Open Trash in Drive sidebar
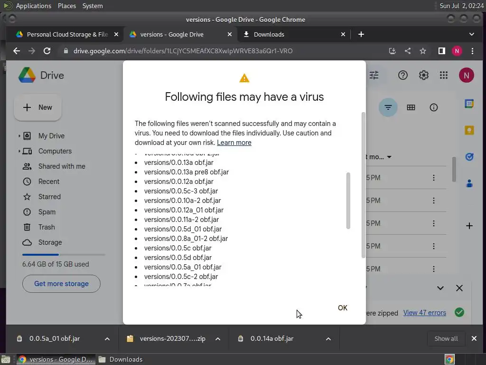486x365 pixels. coord(47,227)
